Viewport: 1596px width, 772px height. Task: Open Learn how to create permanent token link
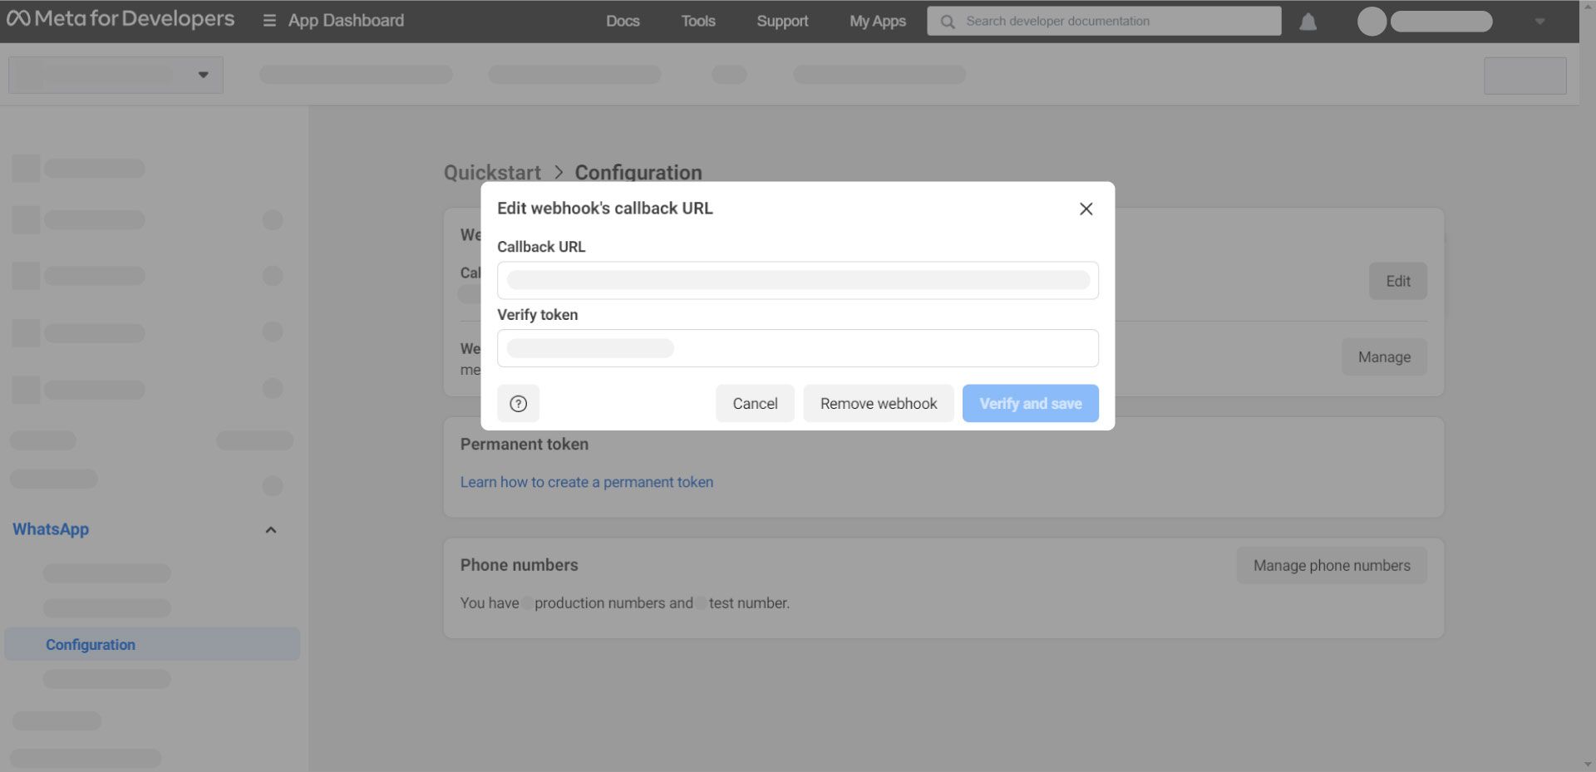587,482
